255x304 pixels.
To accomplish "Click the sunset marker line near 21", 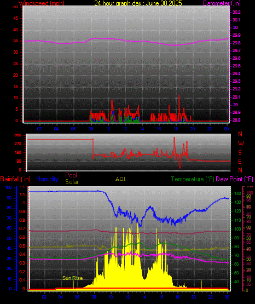I will pyautogui.click(x=201, y=285).
